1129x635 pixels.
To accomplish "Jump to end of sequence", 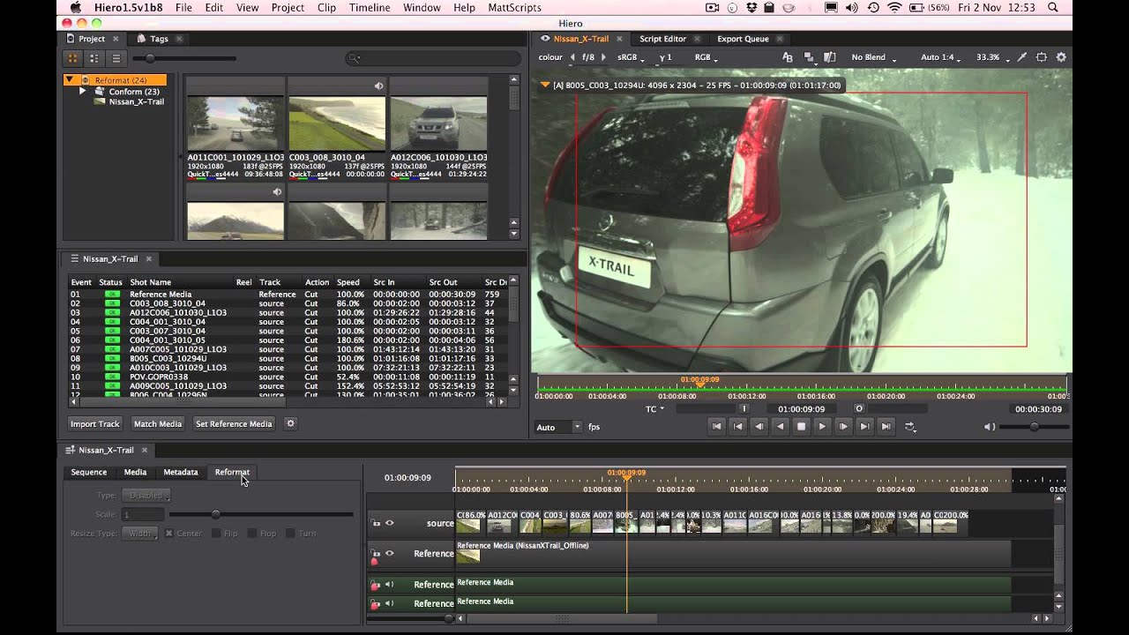I will pos(886,426).
